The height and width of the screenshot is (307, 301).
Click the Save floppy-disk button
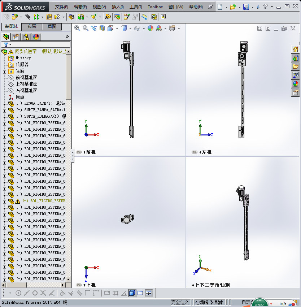tap(246, 7)
